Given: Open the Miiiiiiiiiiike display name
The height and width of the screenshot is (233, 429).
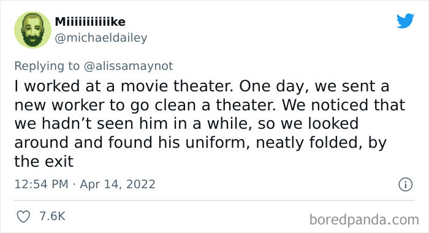Looking at the screenshot, I should click(90, 21).
